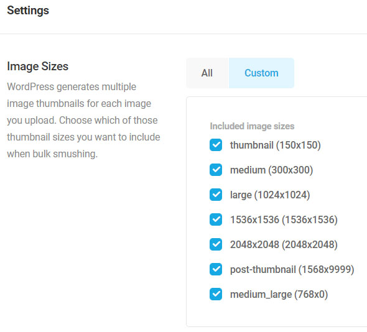Click the '2048x2048 (2048x2048)' label text
The height and width of the screenshot is (332, 367).
[x=284, y=245]
